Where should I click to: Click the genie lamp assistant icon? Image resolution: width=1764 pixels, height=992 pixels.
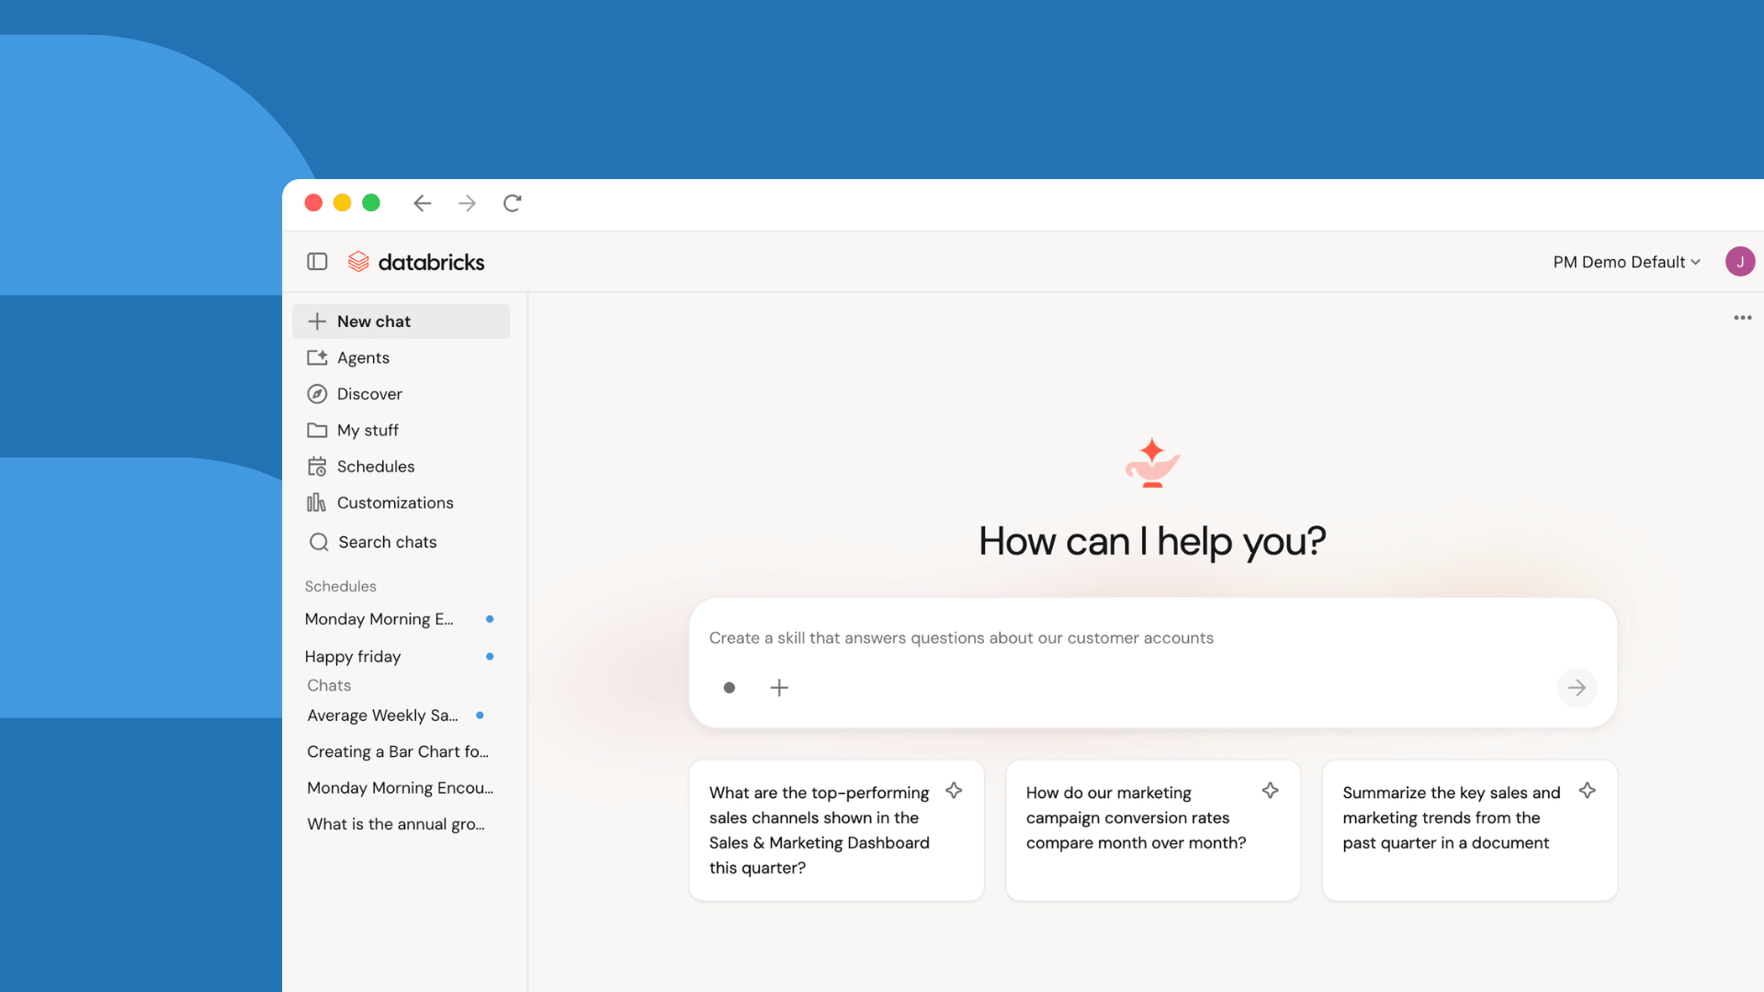click(1153, 463)
